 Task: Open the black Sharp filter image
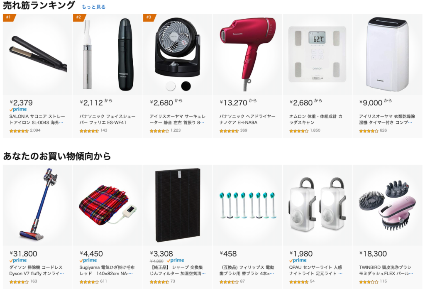coord(178,205)
